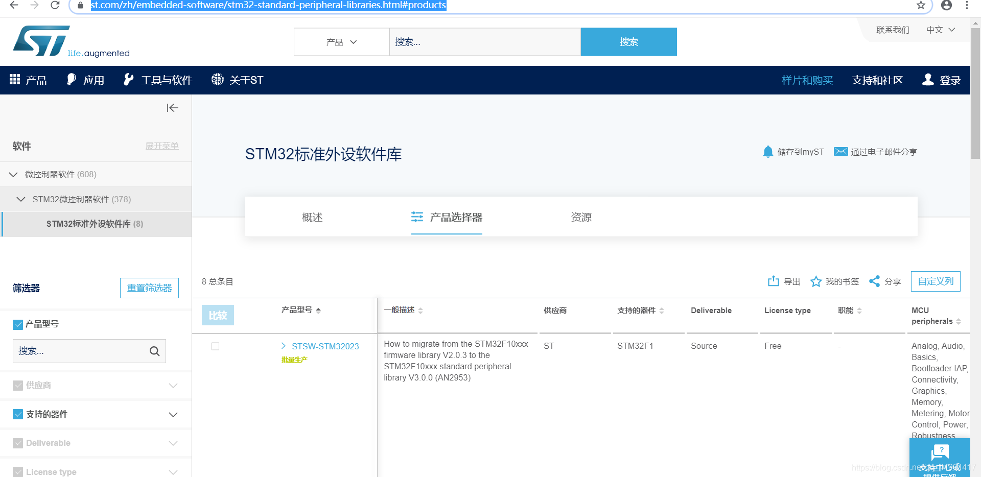Expand the Deliverable filter chevron

click(173, 443)
